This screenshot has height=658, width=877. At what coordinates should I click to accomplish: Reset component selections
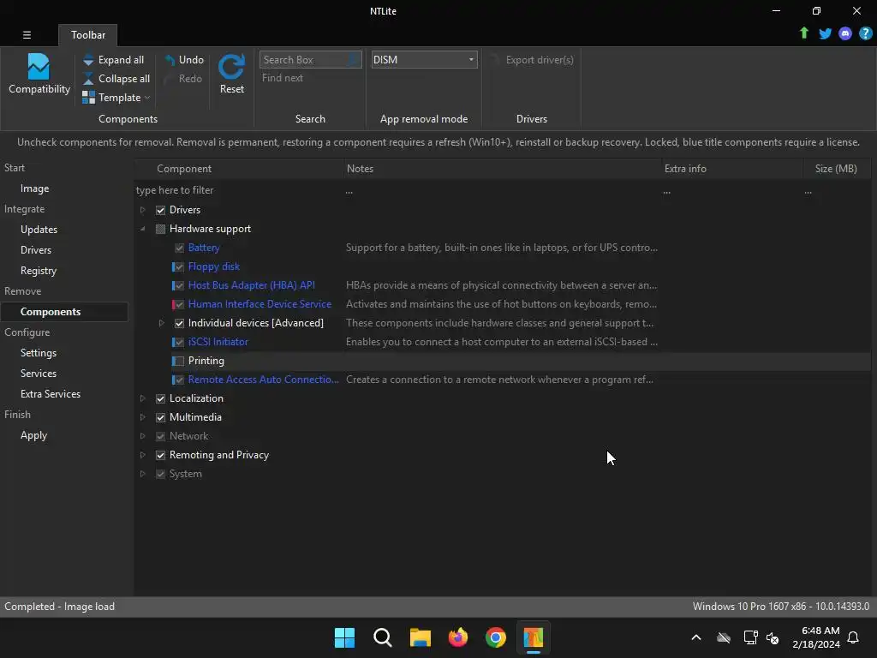[x=231, y=74]
